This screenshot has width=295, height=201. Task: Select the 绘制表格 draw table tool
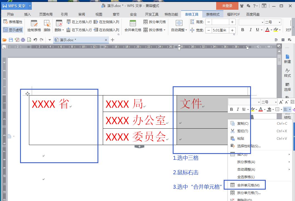tap(34, 26)
